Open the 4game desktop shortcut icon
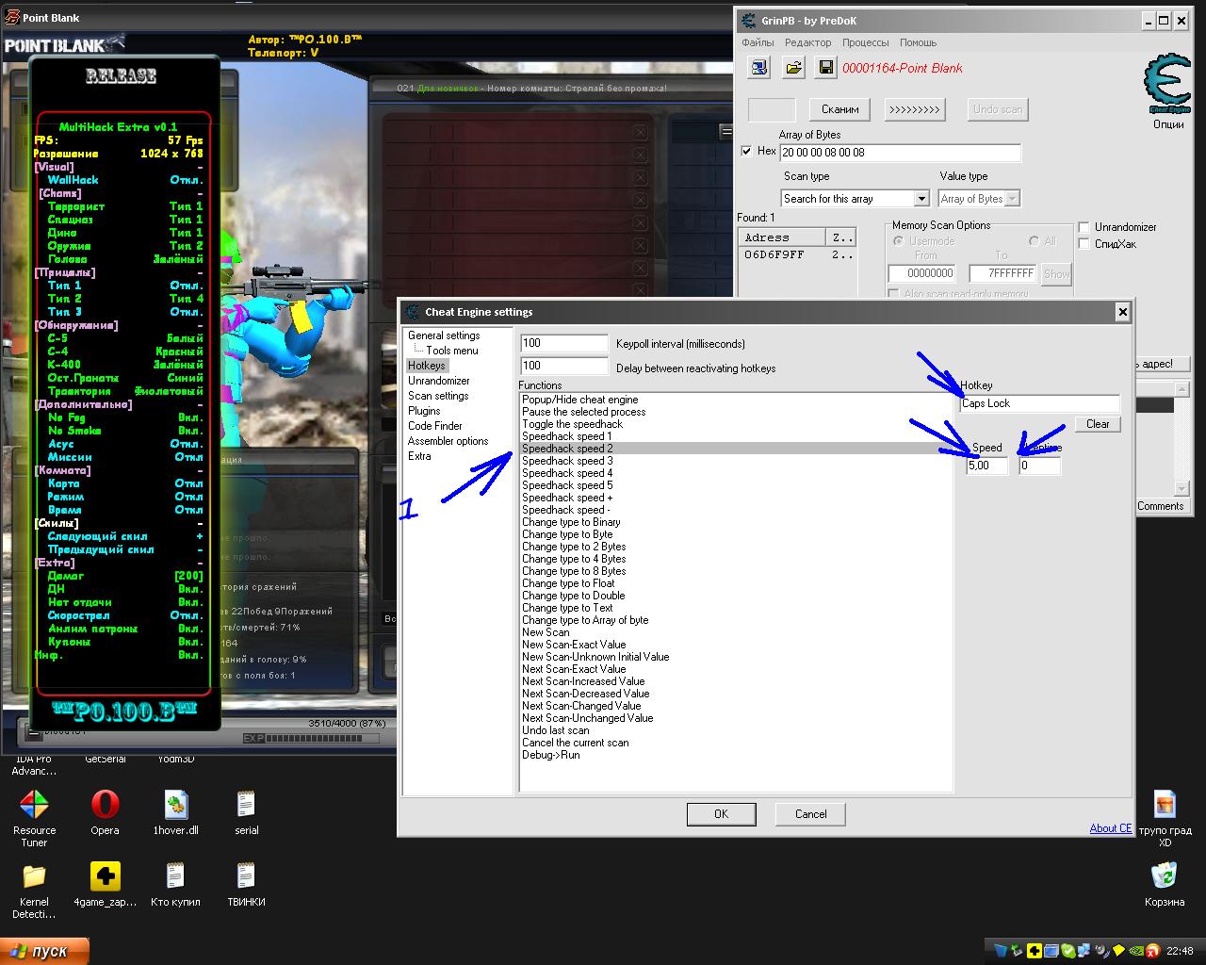 [x=105, y=876]
